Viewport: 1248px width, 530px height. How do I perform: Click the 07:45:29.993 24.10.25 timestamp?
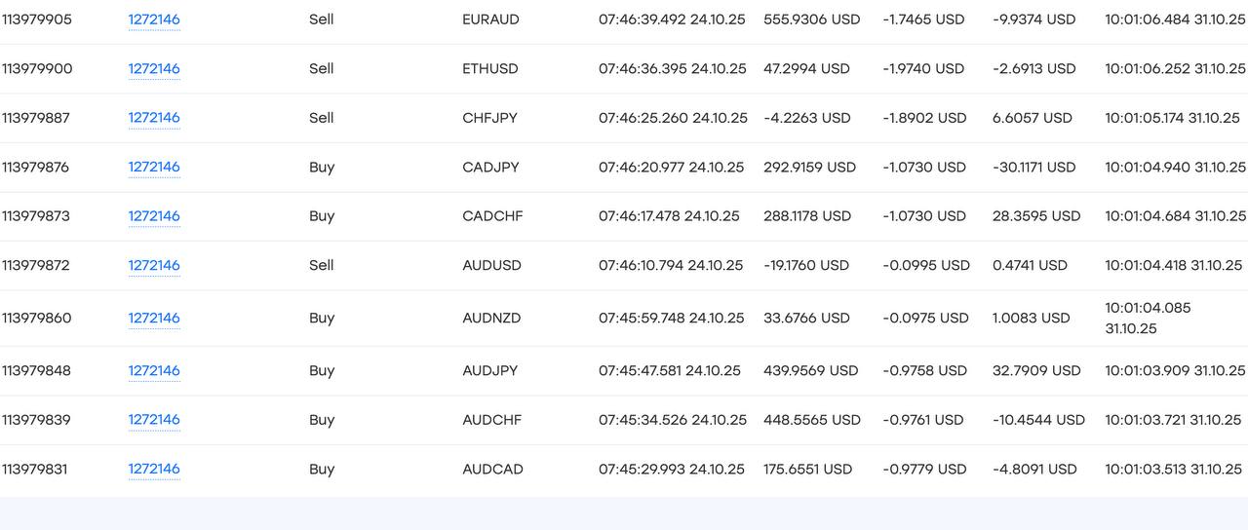click(672, 470)
